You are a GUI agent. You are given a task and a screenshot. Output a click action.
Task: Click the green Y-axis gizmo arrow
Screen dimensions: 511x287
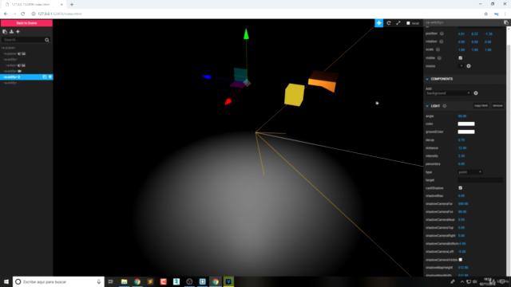pos(246,33)
